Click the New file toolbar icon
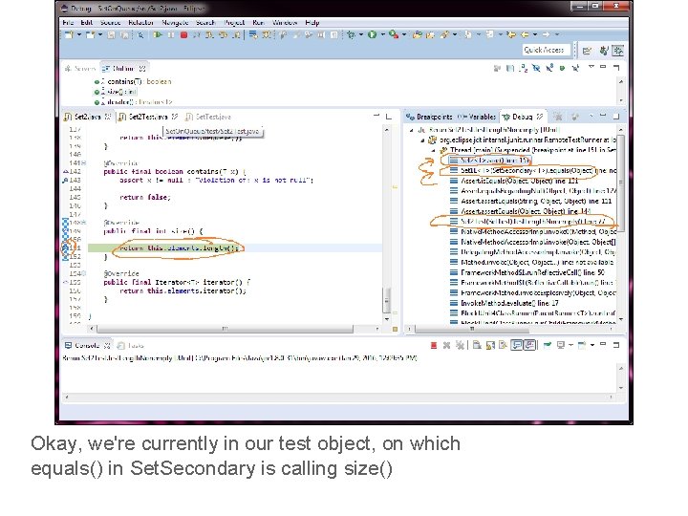688x516 pixels. click(70, 34)
